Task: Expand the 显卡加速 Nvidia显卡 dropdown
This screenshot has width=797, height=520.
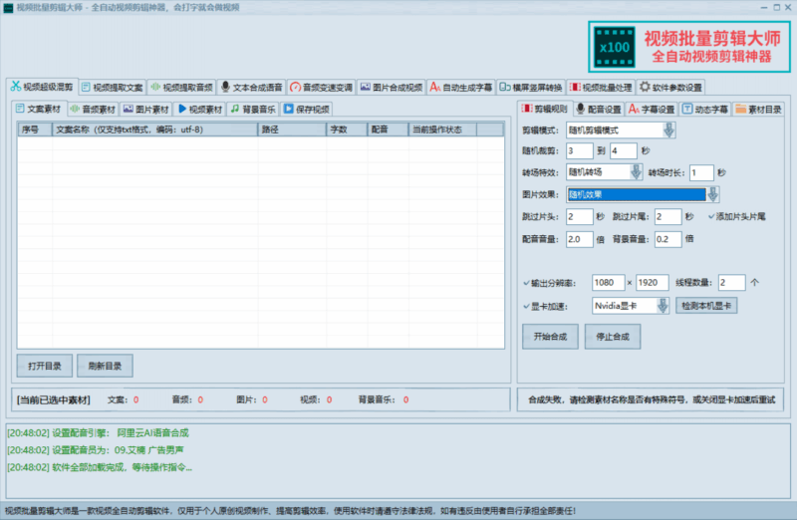Action: coord(663,306)
